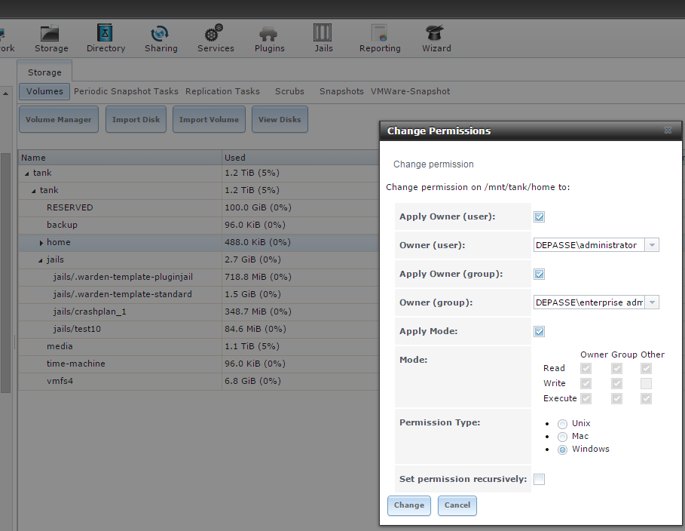685x531 pixels.
Task: Select Unix permission type
Action: pos(562,424)
